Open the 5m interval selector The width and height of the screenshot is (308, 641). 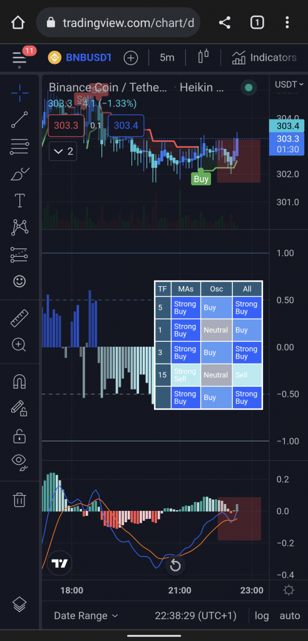(167, 58)
